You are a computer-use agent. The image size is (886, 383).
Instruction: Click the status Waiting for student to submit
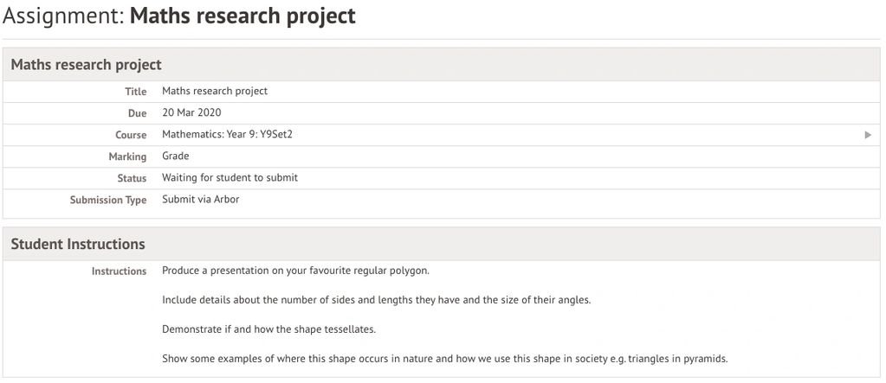point(230,178)
